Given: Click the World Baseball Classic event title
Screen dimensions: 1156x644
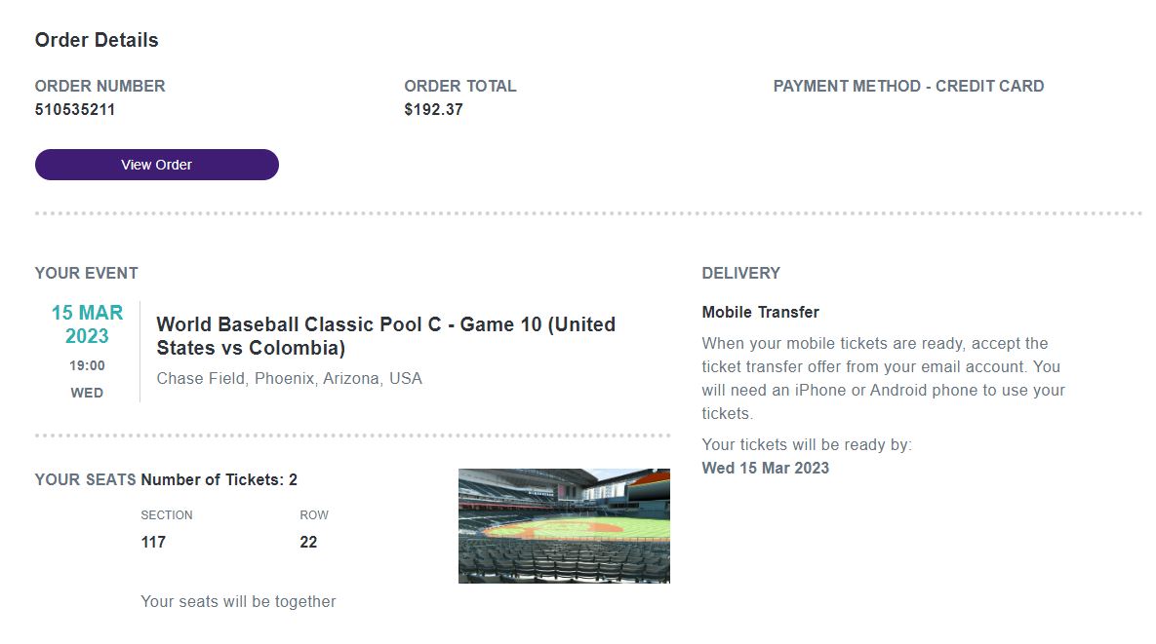Looking at the screenshot, I should click(x=385, y=336).
